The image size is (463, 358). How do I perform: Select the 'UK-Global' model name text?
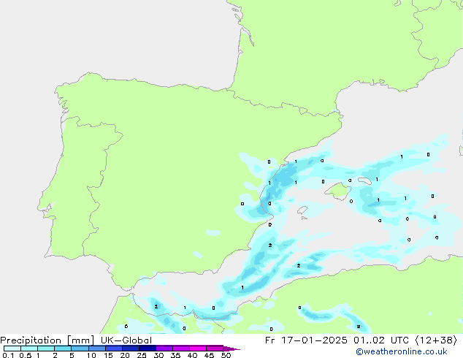pyautogui.click(x=126, y=340)
